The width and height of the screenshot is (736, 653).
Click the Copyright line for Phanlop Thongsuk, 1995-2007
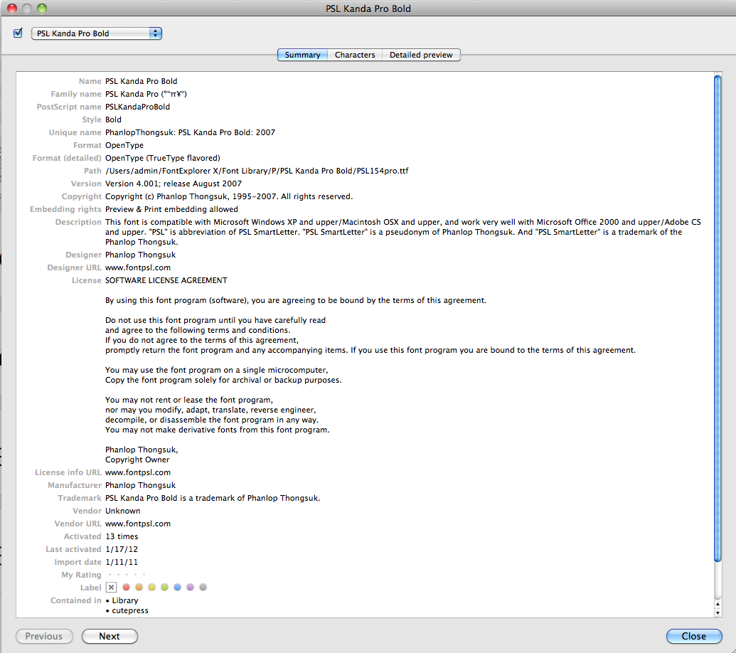click(229, 197)
